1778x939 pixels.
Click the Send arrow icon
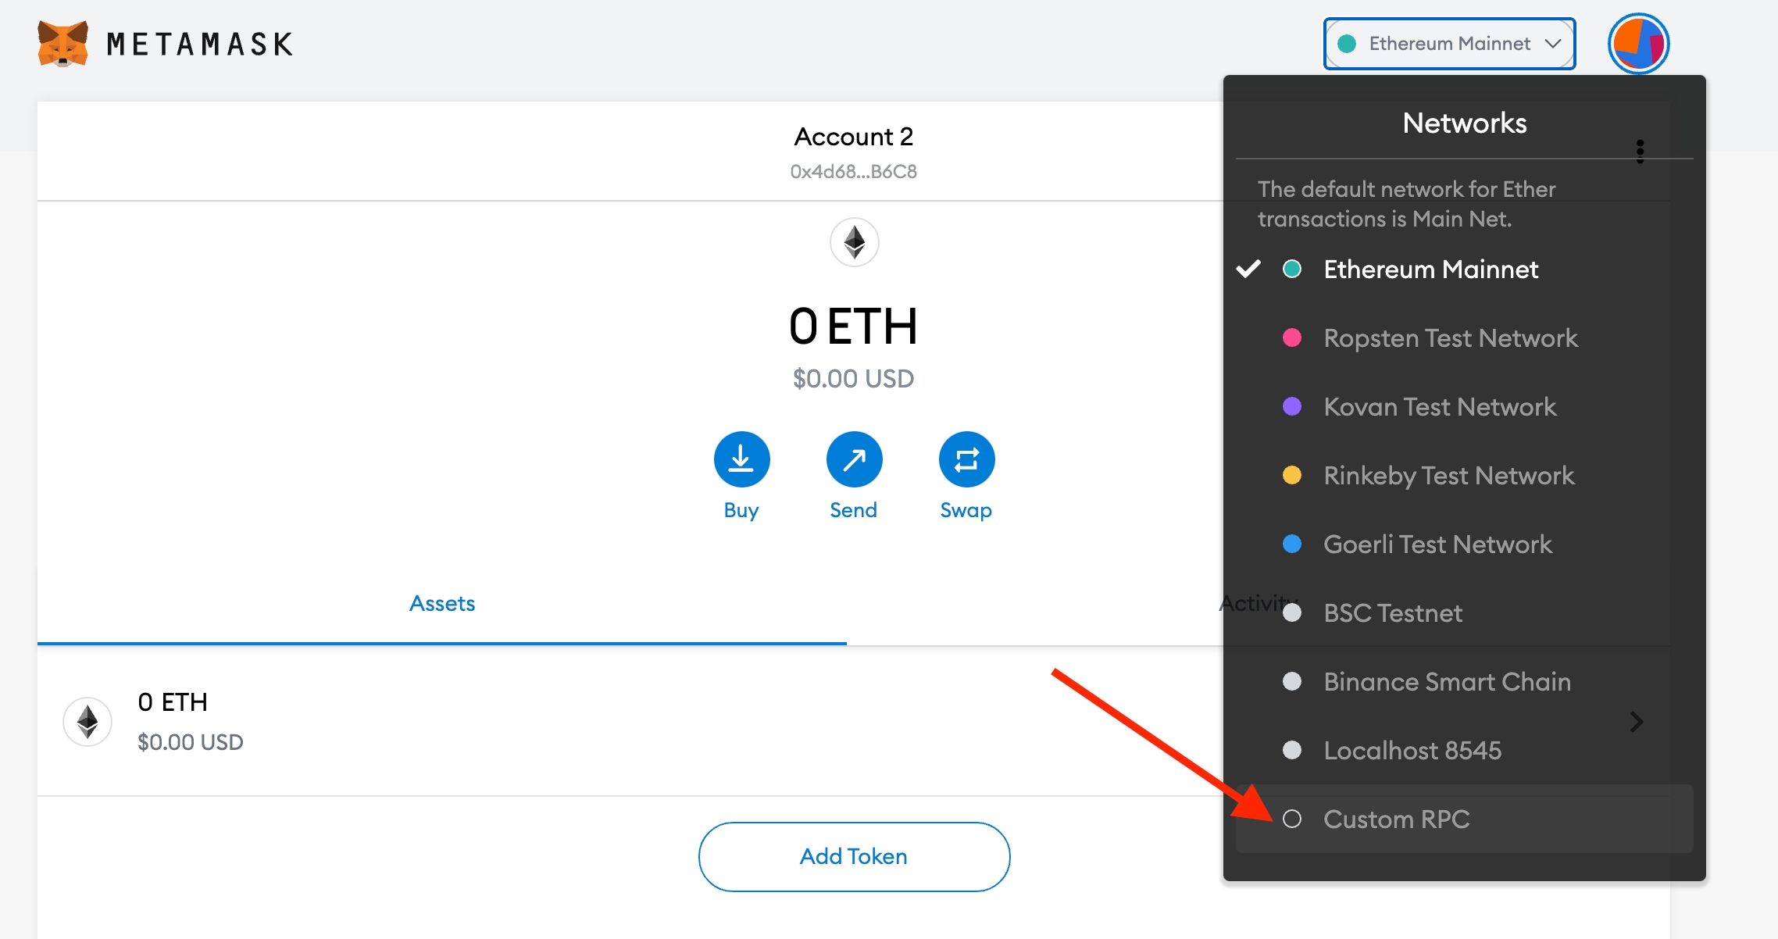coord(854,459)
